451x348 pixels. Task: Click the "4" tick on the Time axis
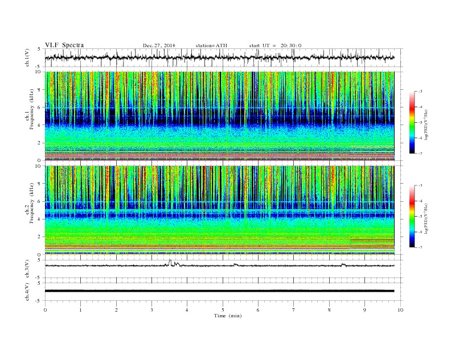[187, 310]
